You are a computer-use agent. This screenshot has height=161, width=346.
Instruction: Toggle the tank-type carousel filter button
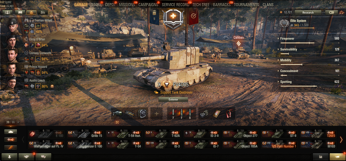pyautogui.click(x=10, y=131)
